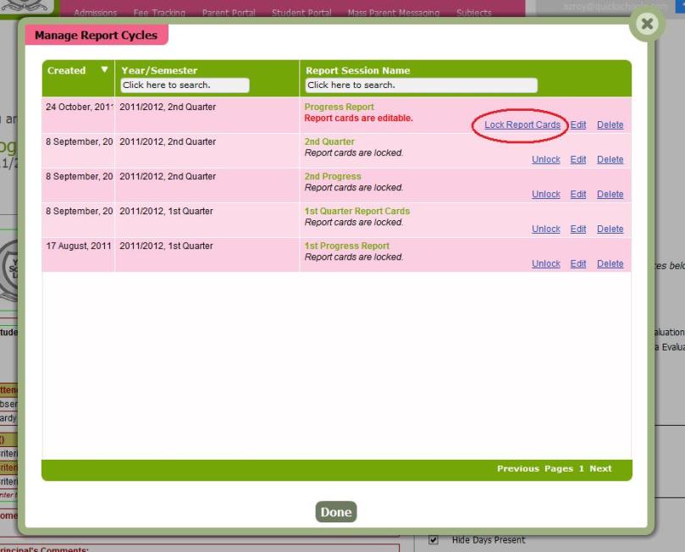Edit the 1st Quarter Report Cards cycle
Viewport: 685px width, 552px height.
[578, 229]
